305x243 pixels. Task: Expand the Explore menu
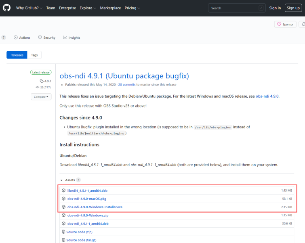tap(88, 8)
